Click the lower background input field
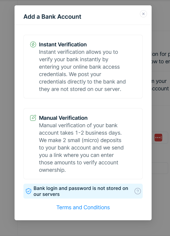Image resolution: width=170 pixels, height=236 pixels. coord(160,168)
